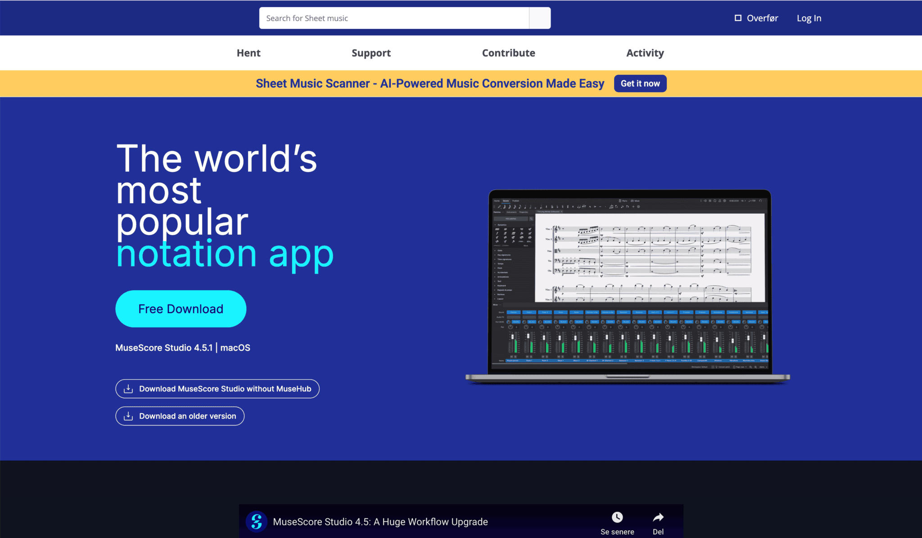
Task: Open the Activity page
Action: pyautogui.click(x=645, y=53)
